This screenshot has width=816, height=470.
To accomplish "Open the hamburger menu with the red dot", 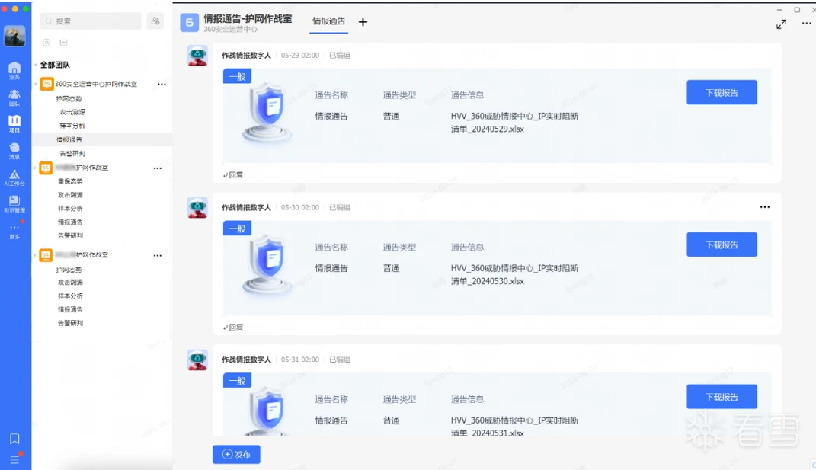I will 14,459.
